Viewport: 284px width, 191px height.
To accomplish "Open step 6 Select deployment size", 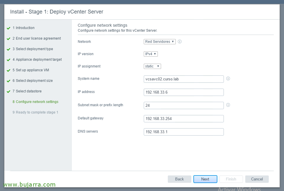I will click(x=34, y=81).
